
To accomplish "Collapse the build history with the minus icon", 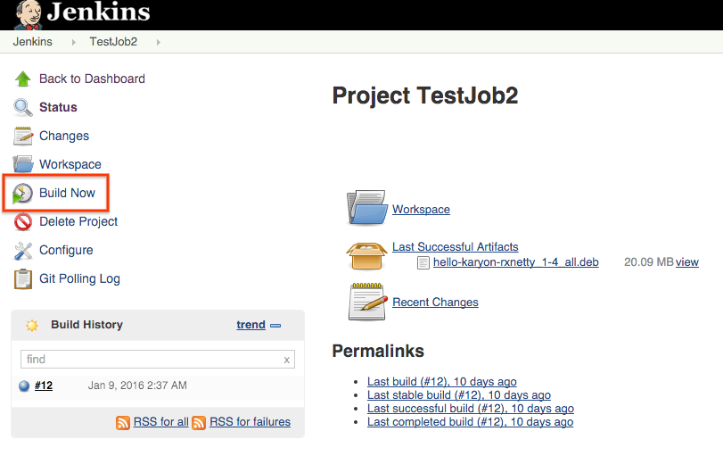I will 275,326.
